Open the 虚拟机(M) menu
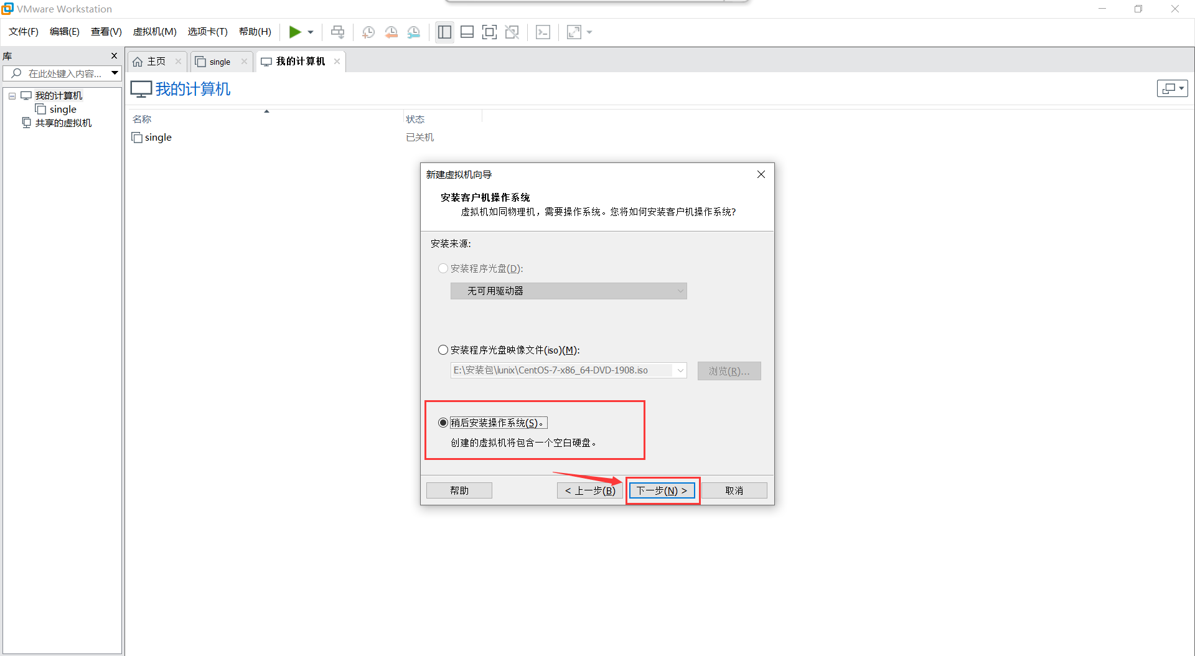 (154, 32)
